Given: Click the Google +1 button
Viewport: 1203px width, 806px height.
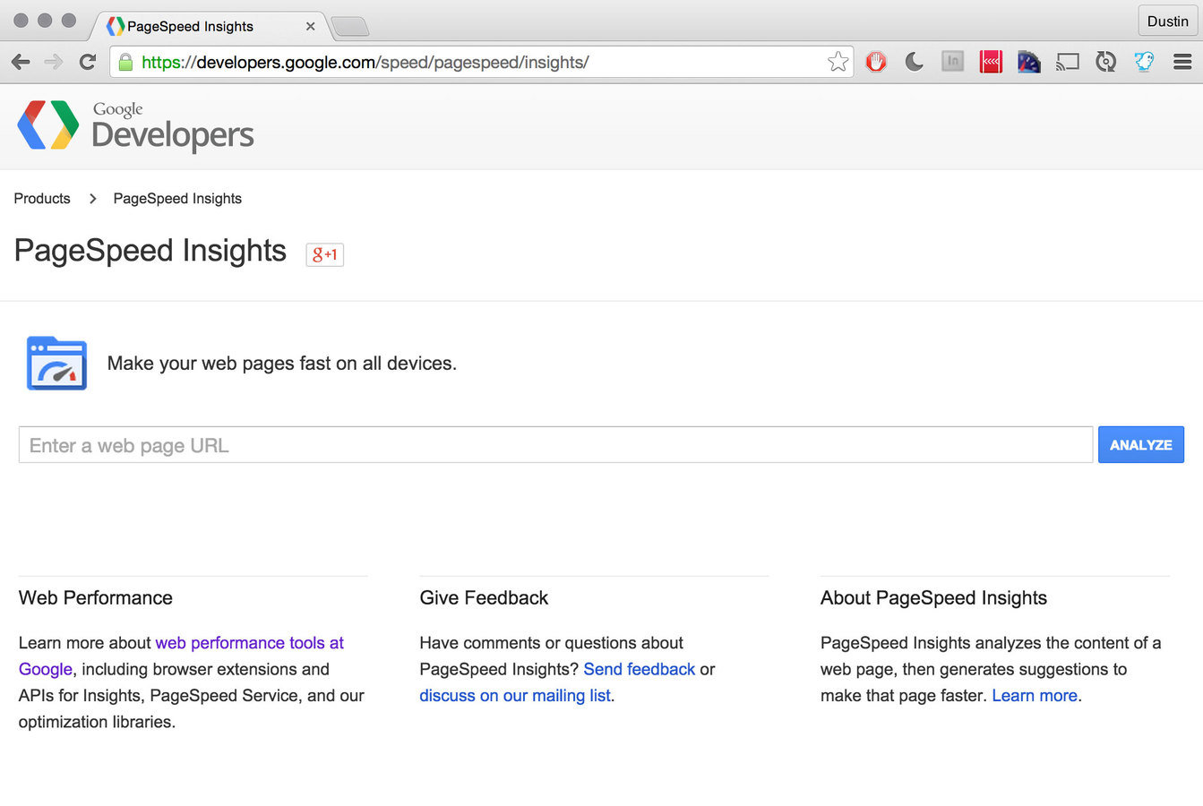Looking at the screenshot, I should (x=325, y=254).
